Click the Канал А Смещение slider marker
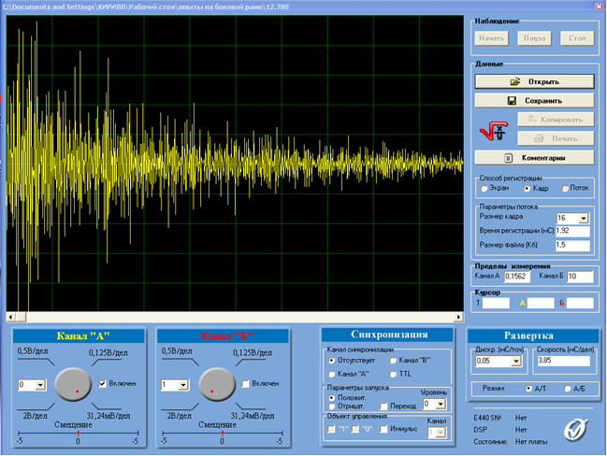The image size is (607, 456). (79, 433)
